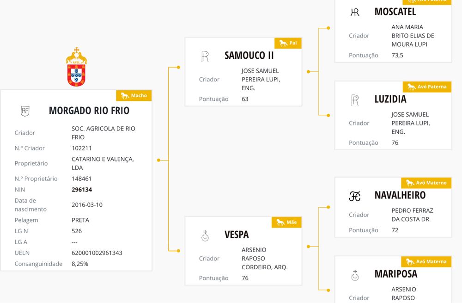Open the grandsire MOSCATEL's page

pyautogui.click(x=395, y=12)
